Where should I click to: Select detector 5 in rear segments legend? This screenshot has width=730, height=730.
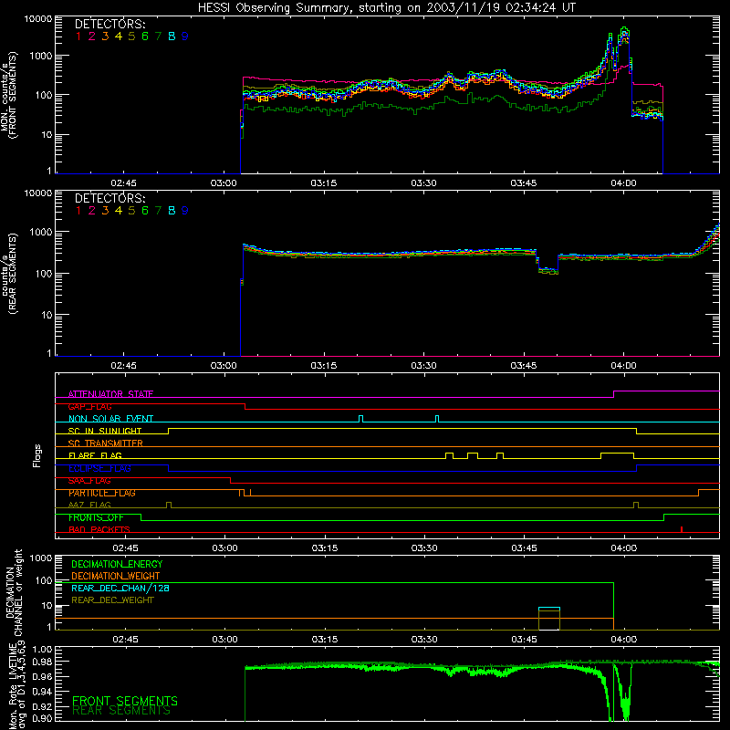(131, 211)
